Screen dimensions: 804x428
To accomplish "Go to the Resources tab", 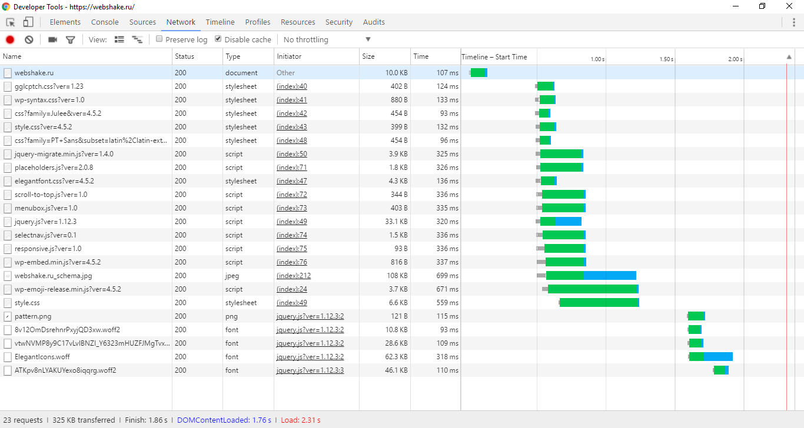I will pos(298,22).
